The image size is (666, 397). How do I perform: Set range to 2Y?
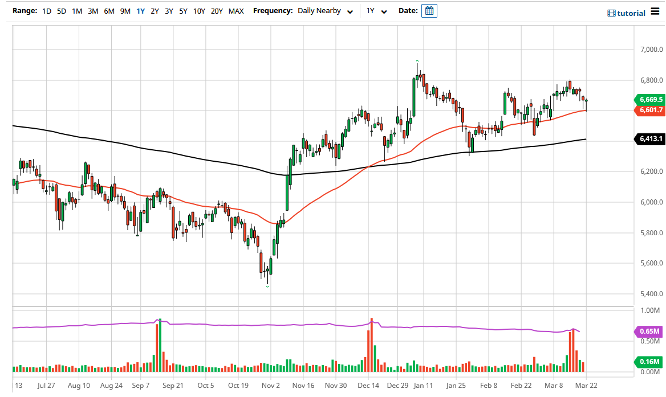pos(155,11)
